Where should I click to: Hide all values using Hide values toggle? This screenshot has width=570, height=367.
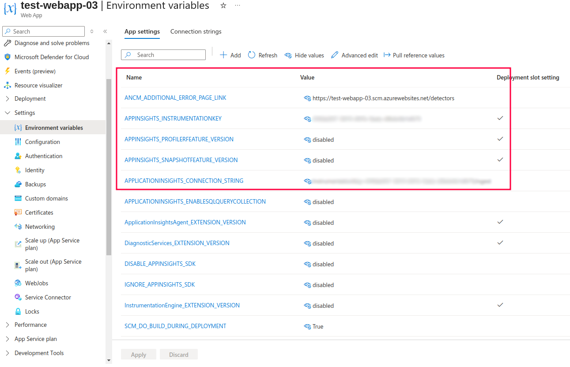[x=304, y=55]
